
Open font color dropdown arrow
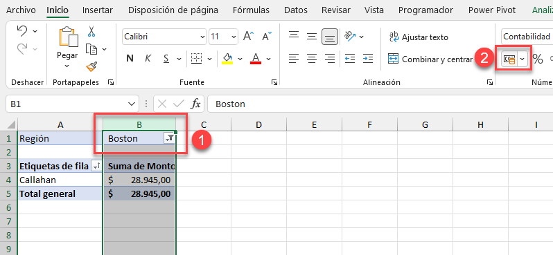coord(268,59)
